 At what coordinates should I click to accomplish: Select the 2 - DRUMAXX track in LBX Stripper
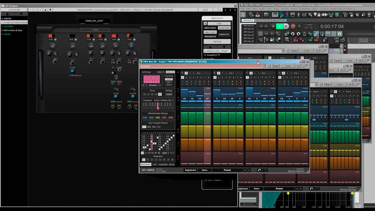(x=14, y=26)
